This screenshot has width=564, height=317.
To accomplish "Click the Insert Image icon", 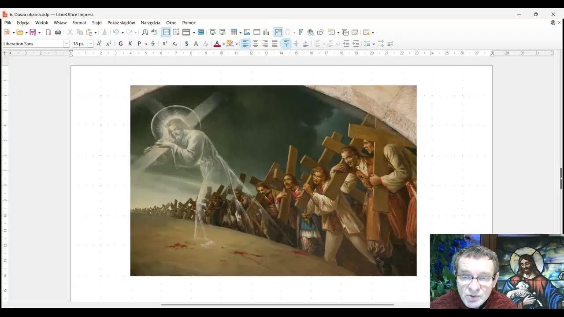I will click(247, 32).
